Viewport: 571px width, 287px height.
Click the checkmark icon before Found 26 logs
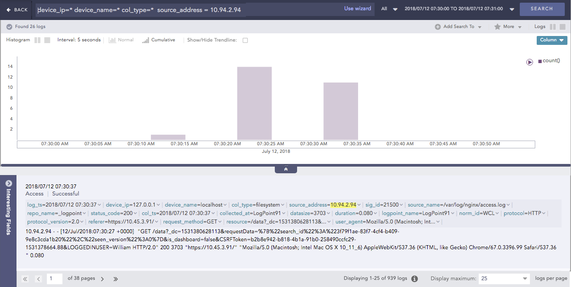point(9,27)
